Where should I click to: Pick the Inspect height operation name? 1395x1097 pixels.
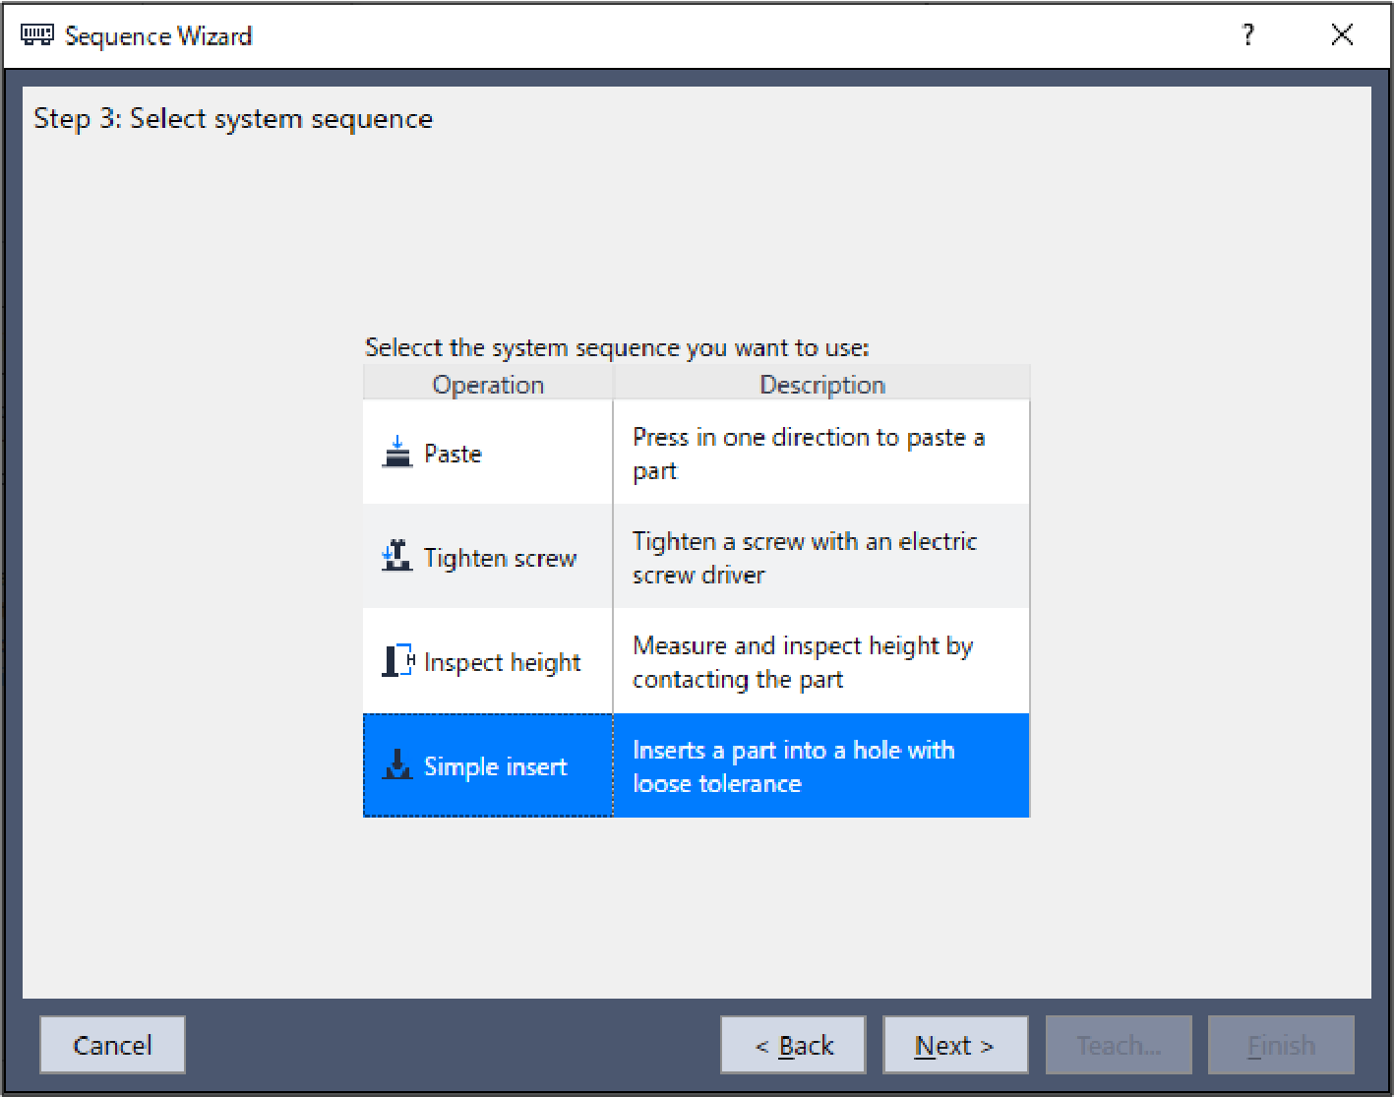pyautogui.click(x=502, y=662)
